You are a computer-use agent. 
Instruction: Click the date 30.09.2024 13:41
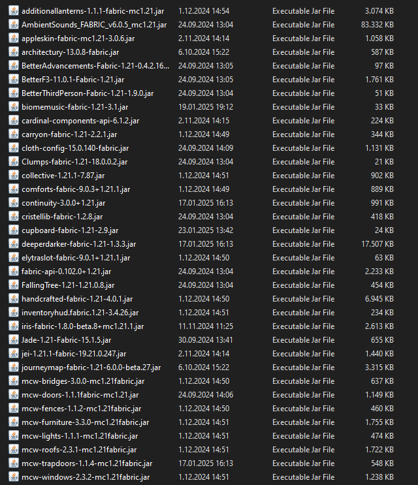206,340
